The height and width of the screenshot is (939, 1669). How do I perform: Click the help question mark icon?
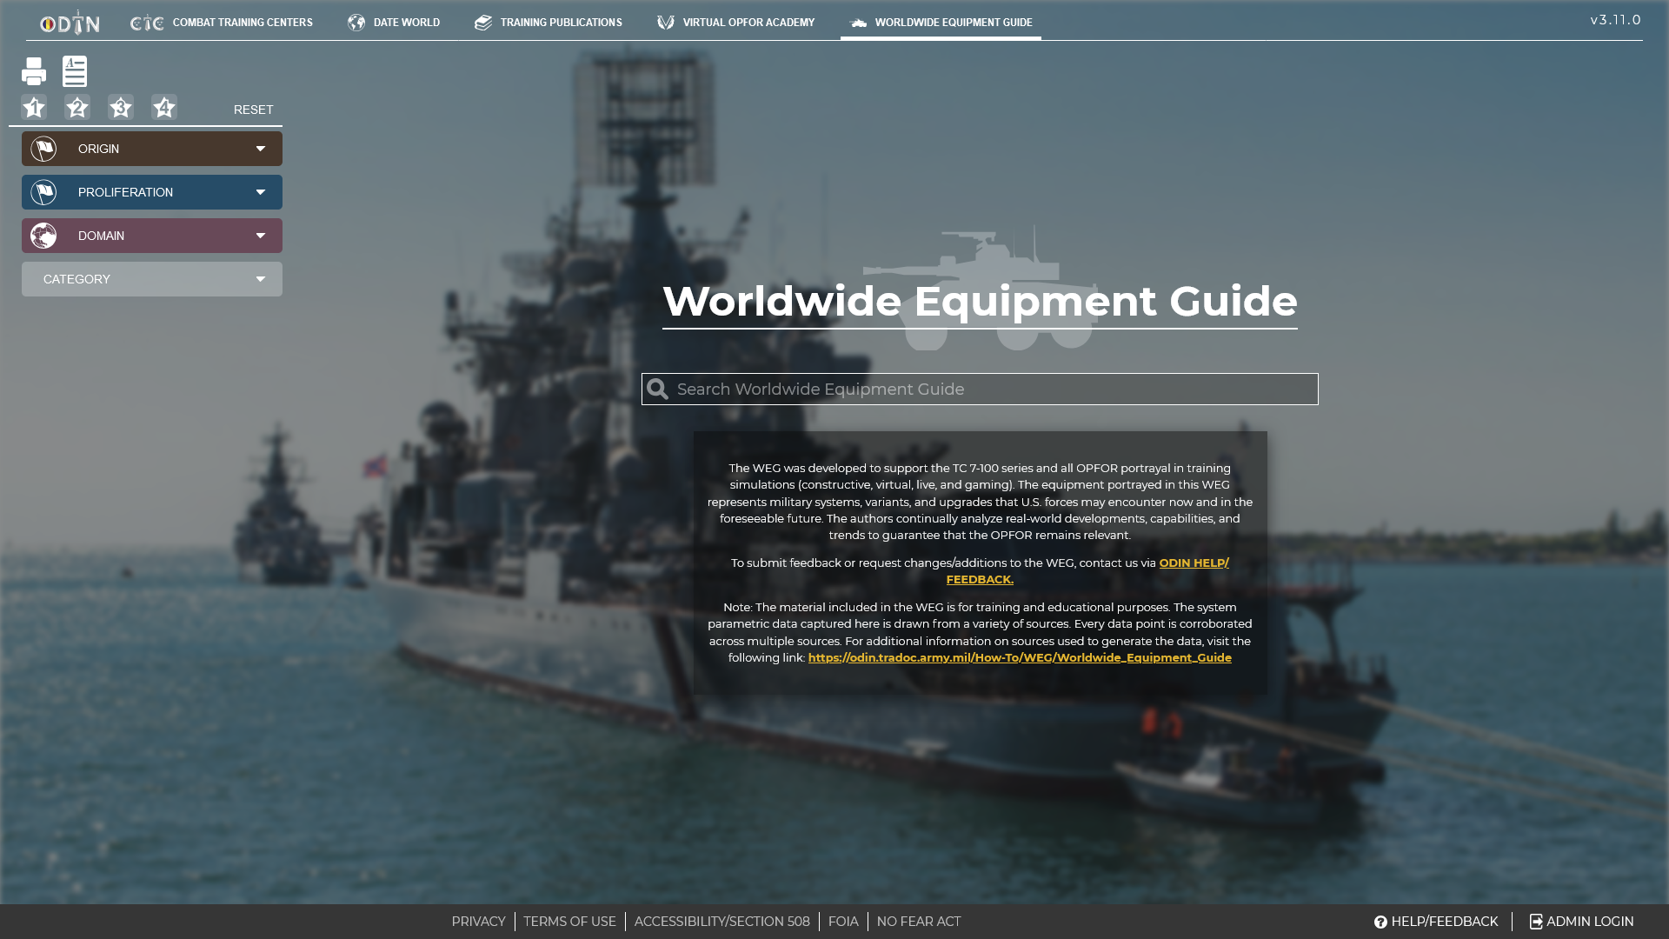click(x=1380, y=922)
